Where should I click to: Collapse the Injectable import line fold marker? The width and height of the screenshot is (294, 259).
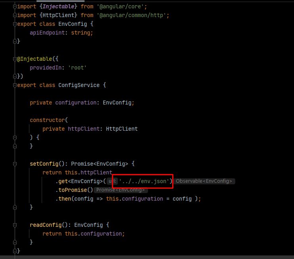pos(15,7)
